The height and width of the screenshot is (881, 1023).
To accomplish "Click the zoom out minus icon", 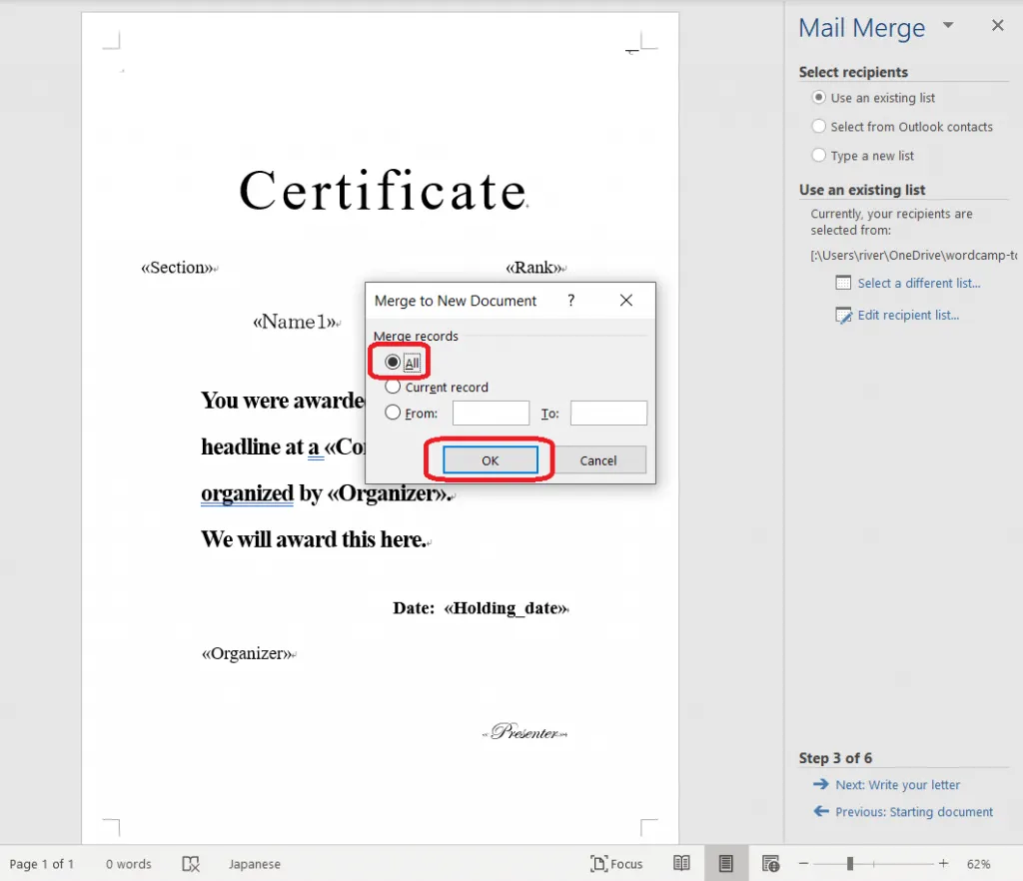I will pyautogui.click(x=803, y=864).
